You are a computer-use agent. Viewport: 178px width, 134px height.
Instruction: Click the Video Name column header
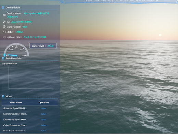coord(16,102)
